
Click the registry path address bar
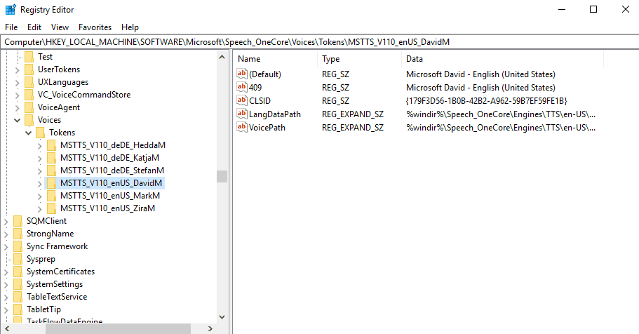320,42
